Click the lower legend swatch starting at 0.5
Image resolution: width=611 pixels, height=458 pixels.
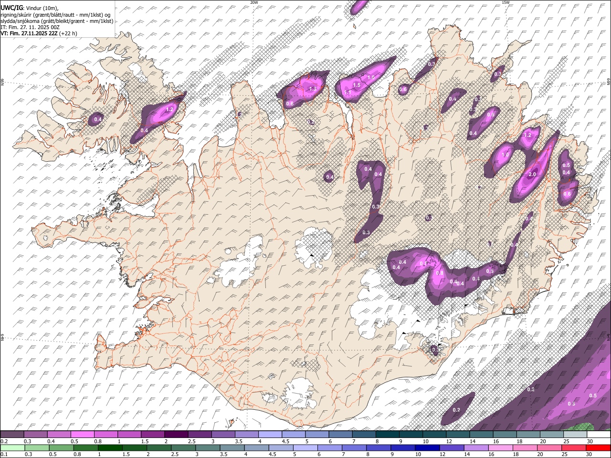coord(61,448)
